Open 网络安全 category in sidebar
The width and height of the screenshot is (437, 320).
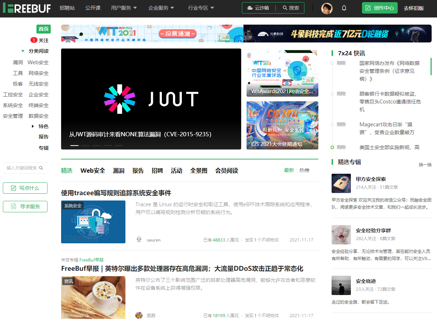pyautogui.click(x=39, y=73)
